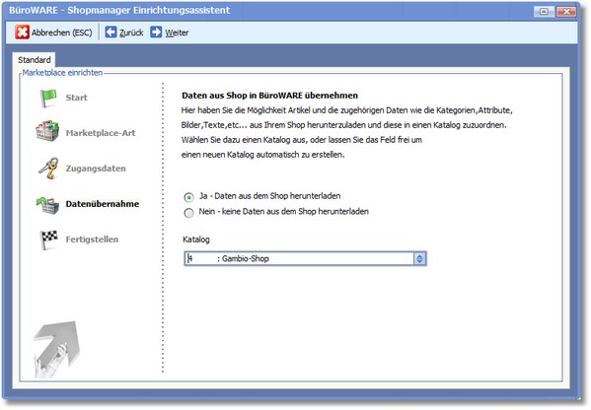Click the Zurück back arrow icon

pyautogui.click(x=111, y=32)
